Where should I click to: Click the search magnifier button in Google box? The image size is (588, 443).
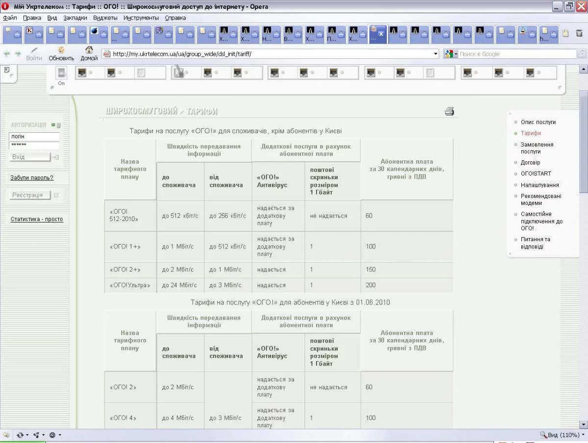[x=581, y=54]
